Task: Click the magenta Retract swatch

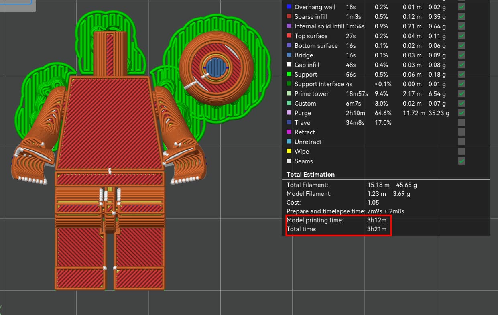Action: [289, 132]
